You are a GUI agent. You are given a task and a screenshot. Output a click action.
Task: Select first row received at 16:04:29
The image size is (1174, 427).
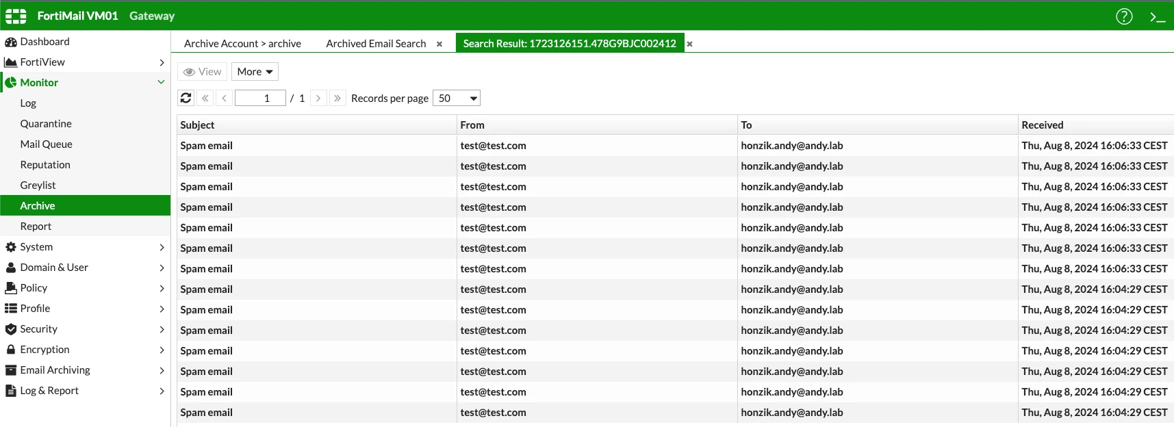tap(675, 289)
